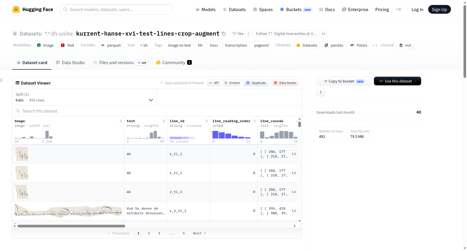
Task: Go to Datasets in the top navigation
Action: pos(234,9)
